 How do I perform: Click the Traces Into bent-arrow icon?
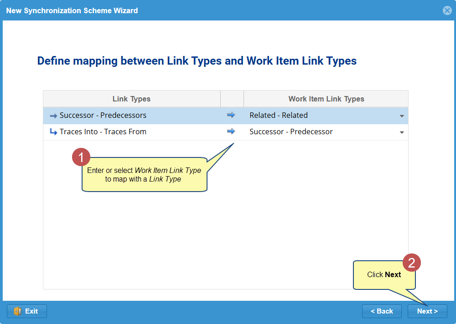[x=53, y=132]
